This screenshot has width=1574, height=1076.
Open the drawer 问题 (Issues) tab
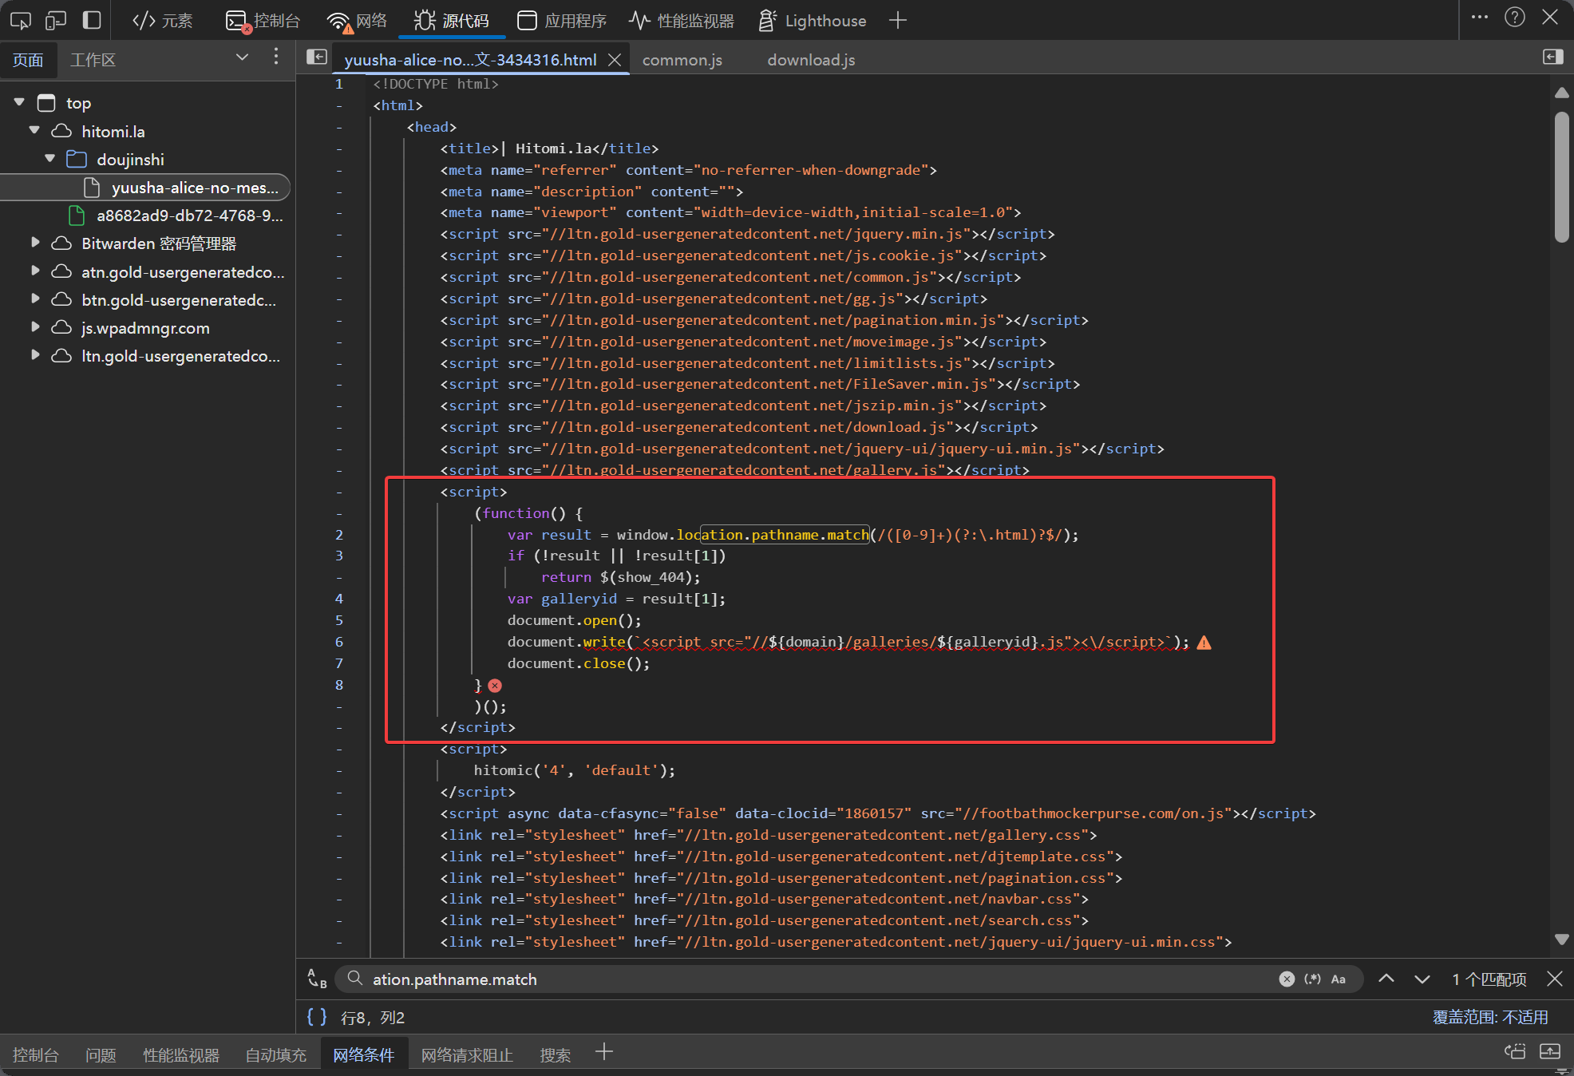101,1055
